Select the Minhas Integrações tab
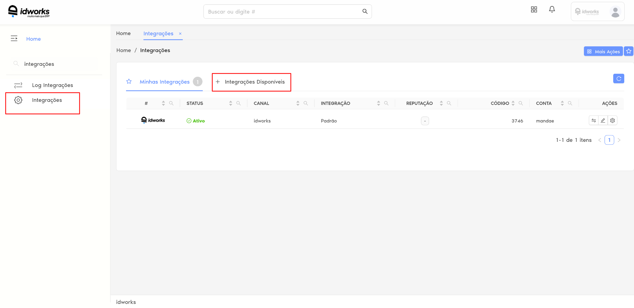This screenshot has width=634, height=308. click(165, 82)
